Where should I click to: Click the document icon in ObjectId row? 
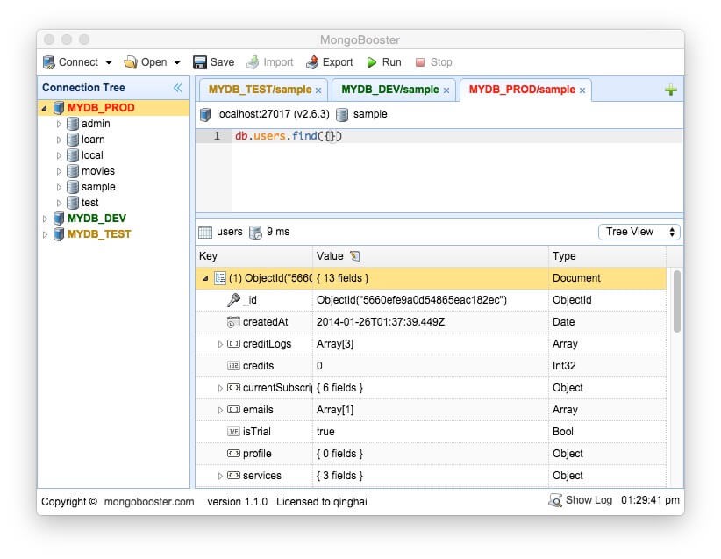(220, 278)
